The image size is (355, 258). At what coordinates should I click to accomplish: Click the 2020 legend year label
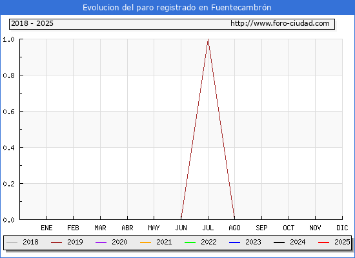pos(119,242)
